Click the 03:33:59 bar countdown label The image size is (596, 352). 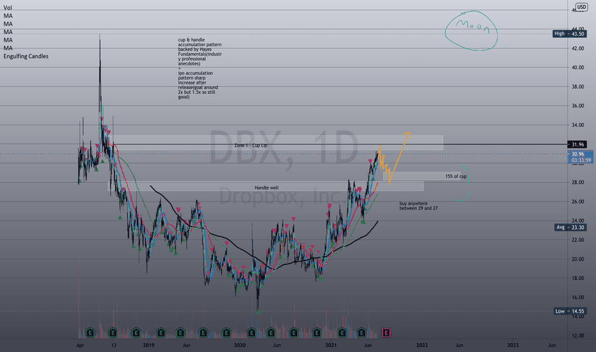(581, 160)
